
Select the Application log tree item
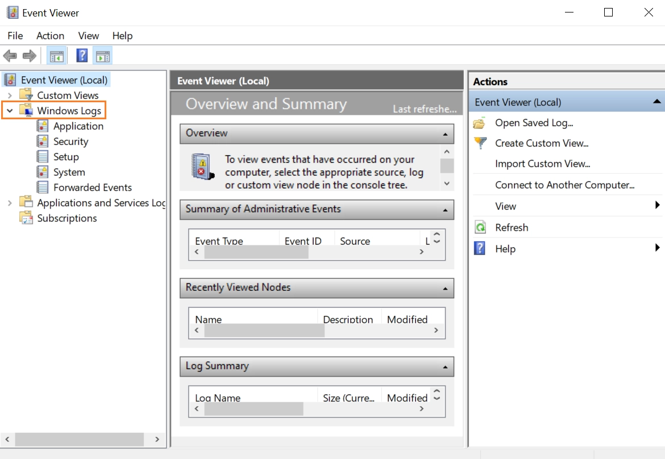pos(78,126)
